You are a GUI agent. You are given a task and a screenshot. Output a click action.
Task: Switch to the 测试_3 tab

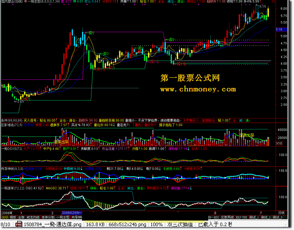point(278,218)
